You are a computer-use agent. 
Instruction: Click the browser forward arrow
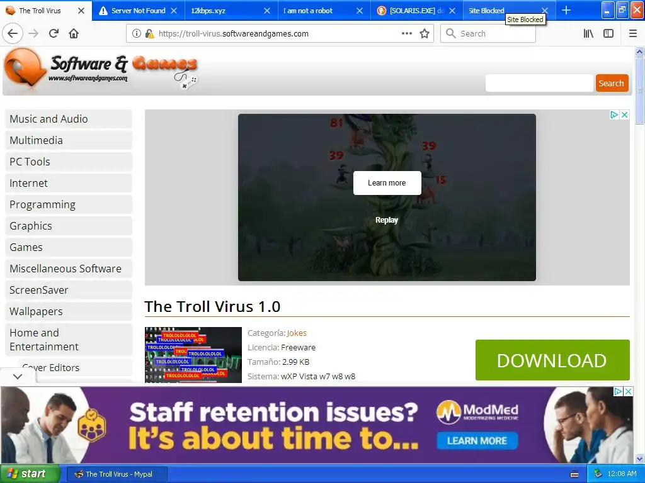pyautogui.click(x=34, y=34)
